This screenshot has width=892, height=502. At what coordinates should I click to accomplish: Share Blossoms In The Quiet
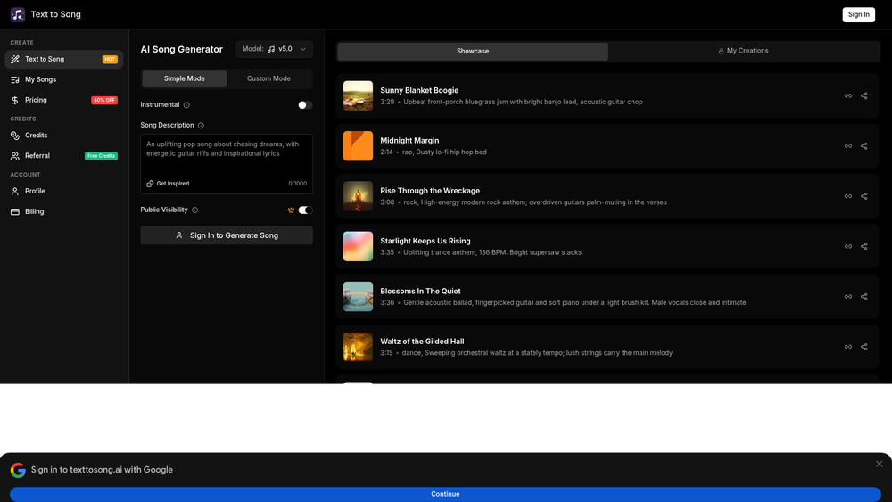coord(864,297)
